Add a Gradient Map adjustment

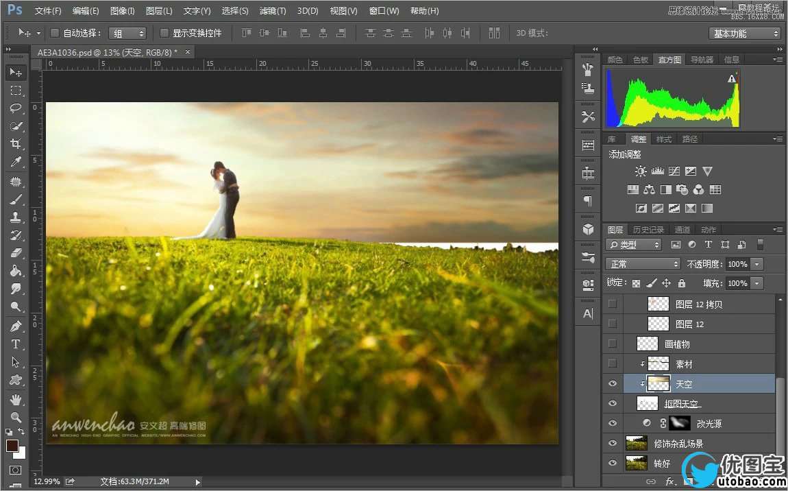(x=707, y=208)
